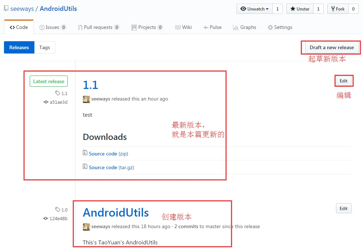Click the 'test' release description text
This screenshot has width=362, height=248.
click(x=87, y=115)
